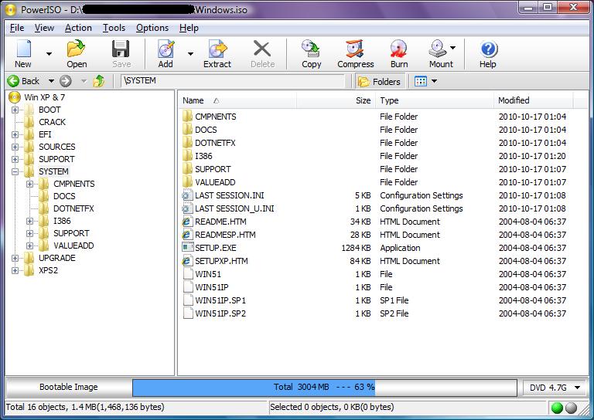Open the Mount button dropdown arrow
594x420 pixels.
pyautogui.click(x=452, y=48)
